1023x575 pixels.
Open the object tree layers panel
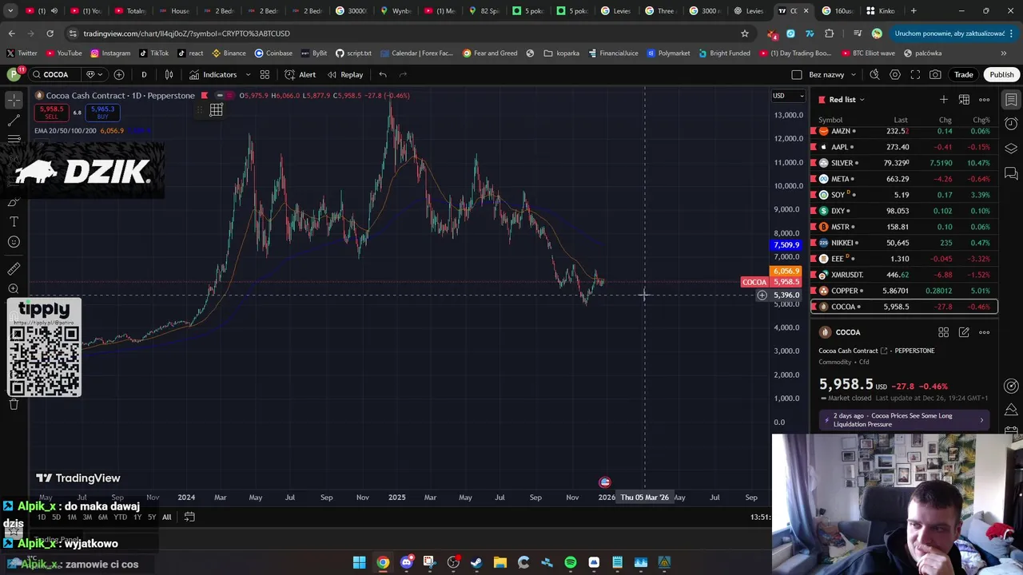(x=1011, y=149)
